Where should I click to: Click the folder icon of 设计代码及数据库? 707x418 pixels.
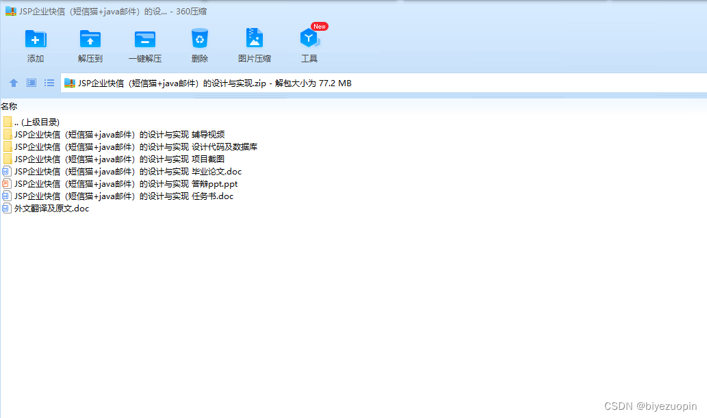point(8,146)
